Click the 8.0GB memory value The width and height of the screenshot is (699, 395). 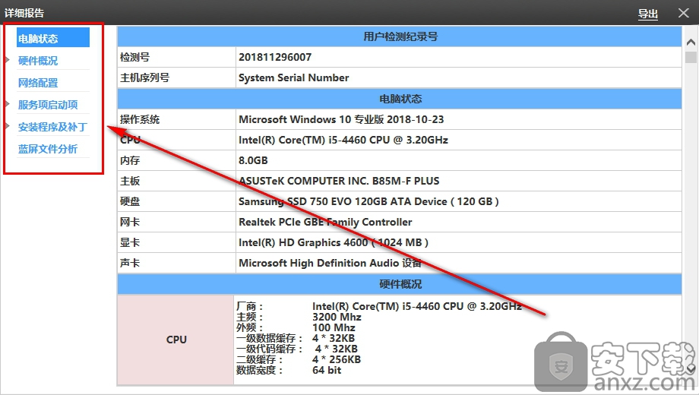[x=253, y=160]
